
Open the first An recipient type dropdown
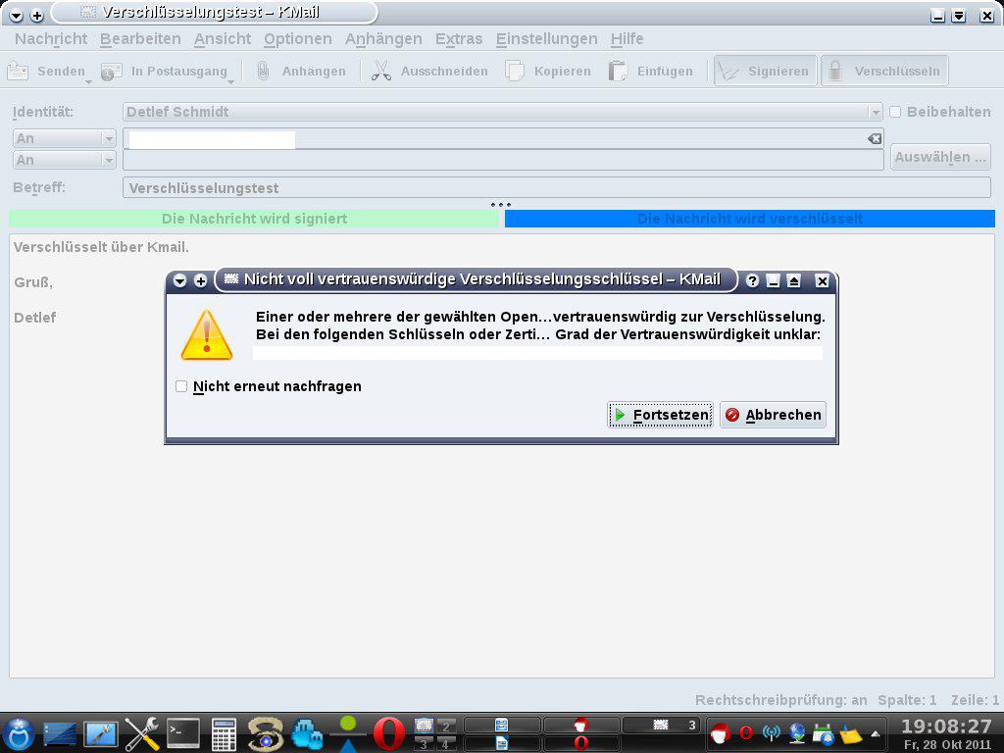point(64,138)
